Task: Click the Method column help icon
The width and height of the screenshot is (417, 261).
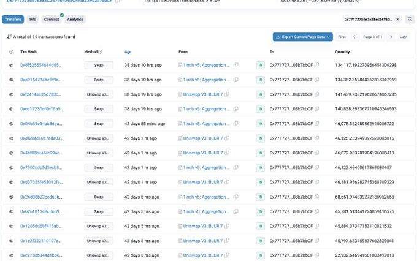Action: [x=101, y=52]
